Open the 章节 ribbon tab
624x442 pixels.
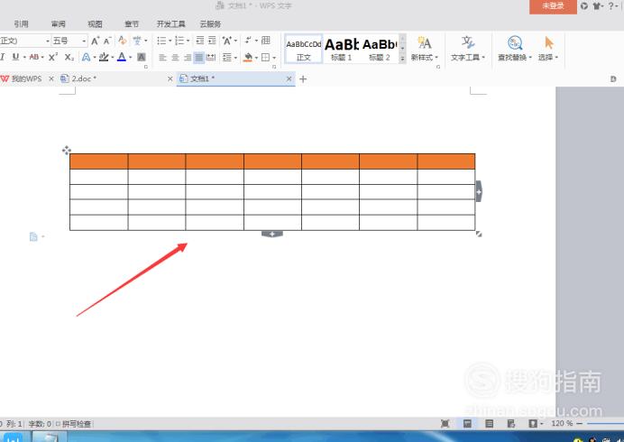[132, 23]
